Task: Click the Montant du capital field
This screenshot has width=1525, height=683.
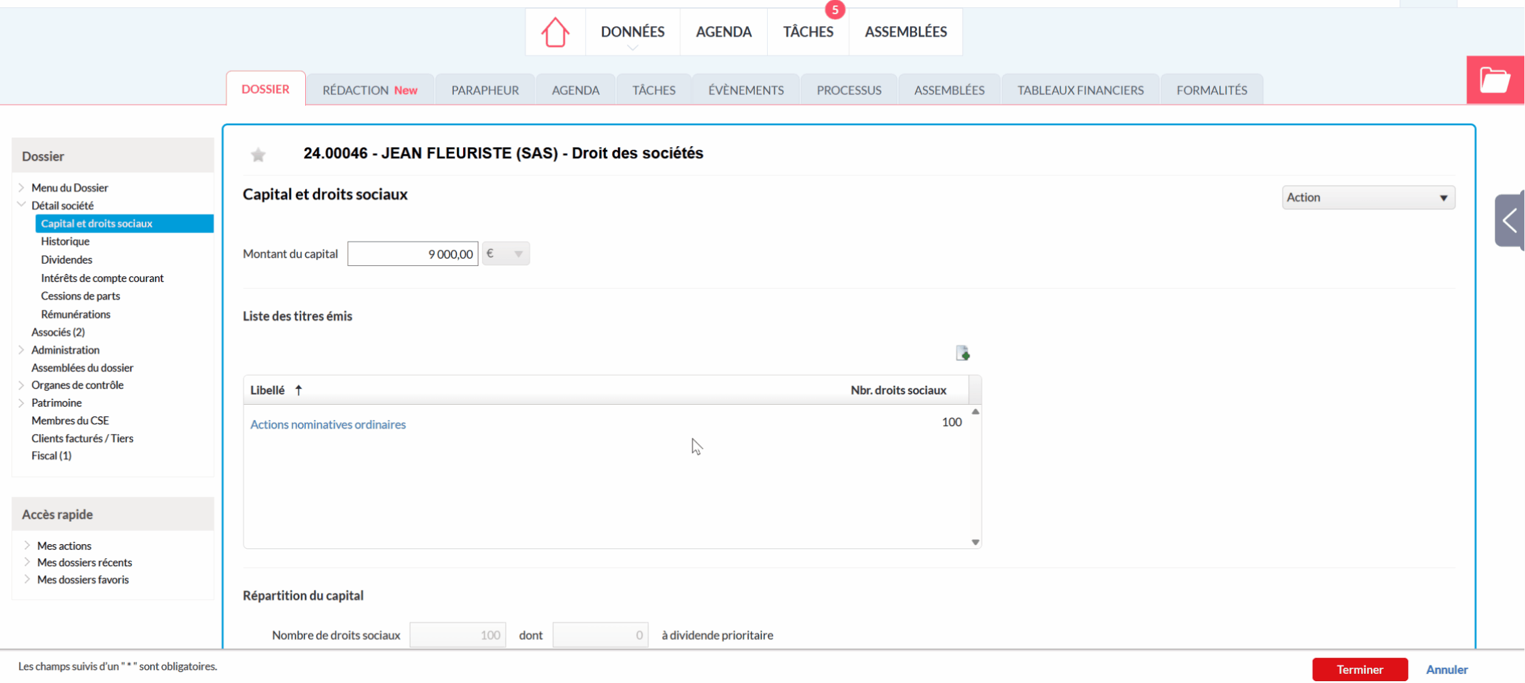Action: (412, 254)
